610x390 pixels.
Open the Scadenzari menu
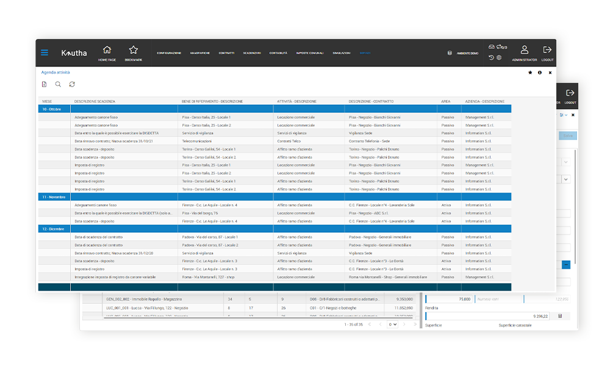coord(252,53)
